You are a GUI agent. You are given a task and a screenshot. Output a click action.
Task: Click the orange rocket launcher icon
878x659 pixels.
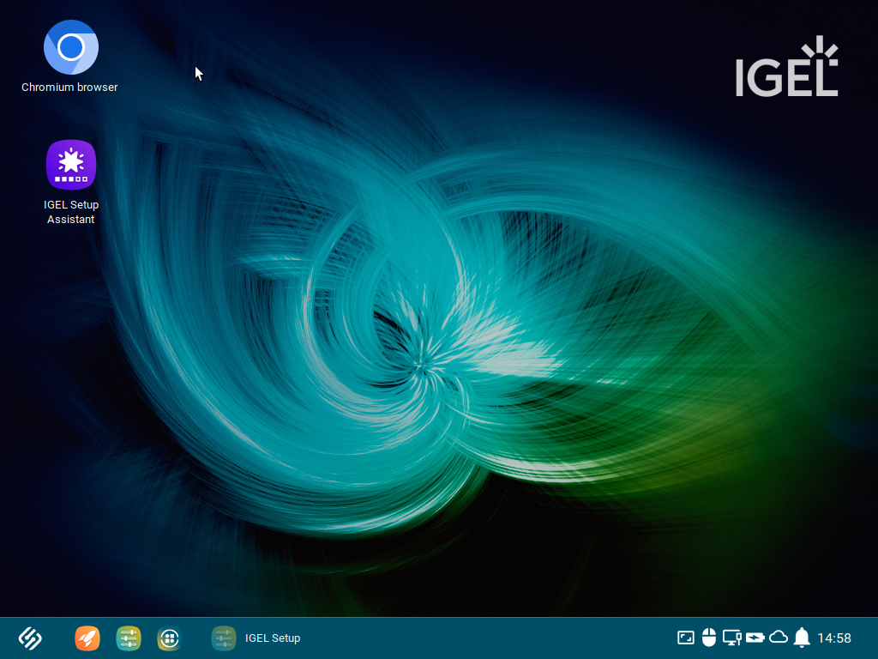87,638
